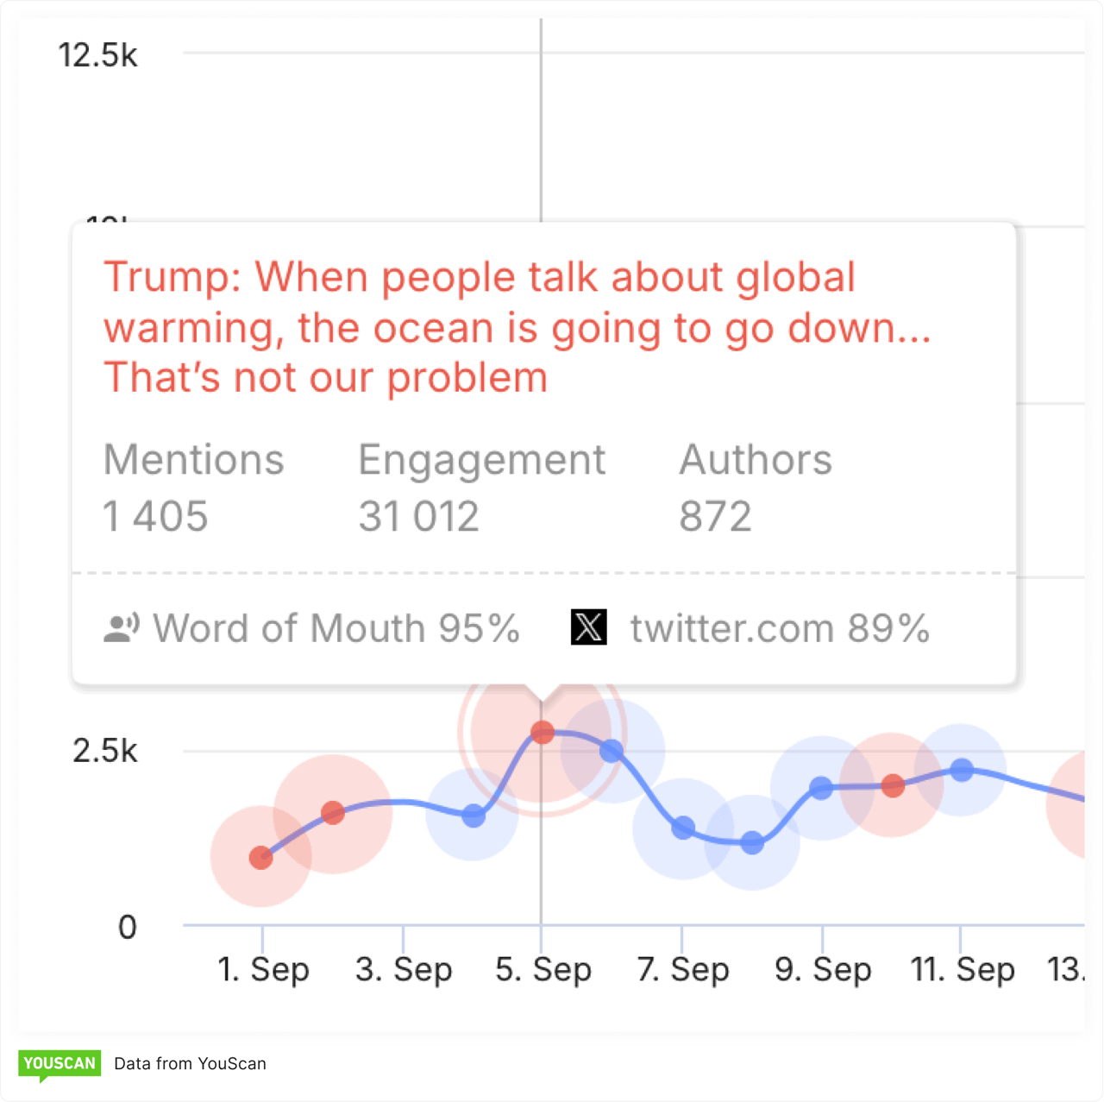Image resolution: width=1104 pixels, height=1102 pixels.
Task: Open the Trump global warming headline
Action: 516,327
